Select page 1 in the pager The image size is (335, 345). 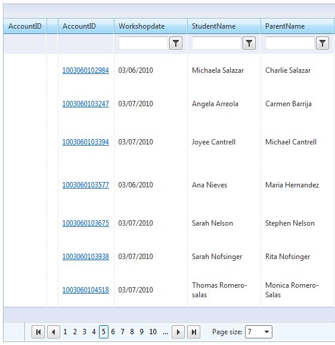click(x=65, y=332)
